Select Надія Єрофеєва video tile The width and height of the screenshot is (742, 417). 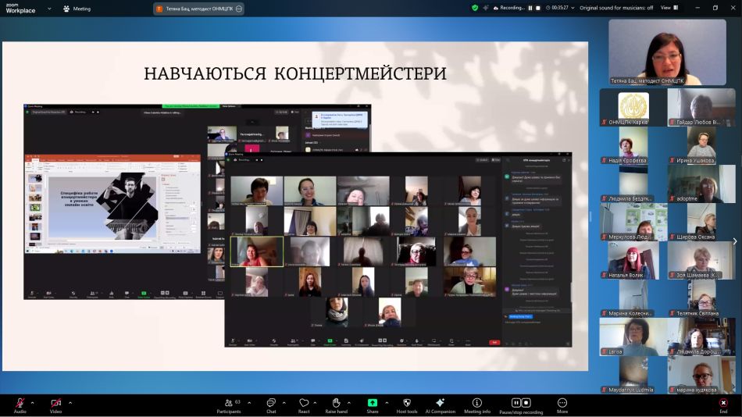pos(633,146)
